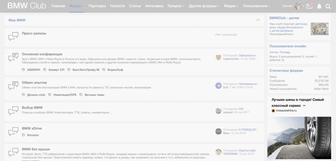Collapse the Мир BMW category

click(x=258, y=20)
